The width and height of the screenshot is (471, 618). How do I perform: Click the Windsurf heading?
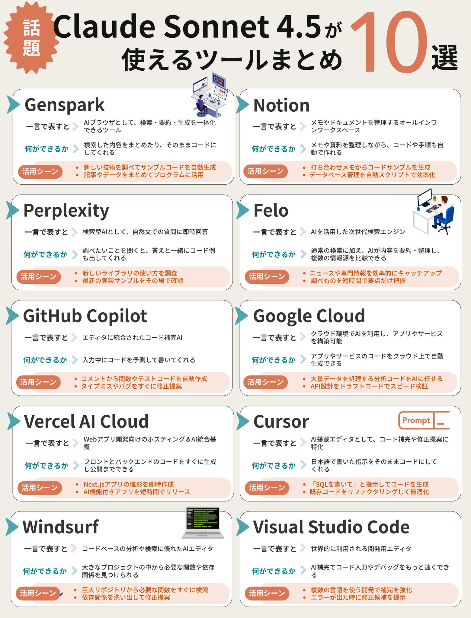click(x=60, y=527)
